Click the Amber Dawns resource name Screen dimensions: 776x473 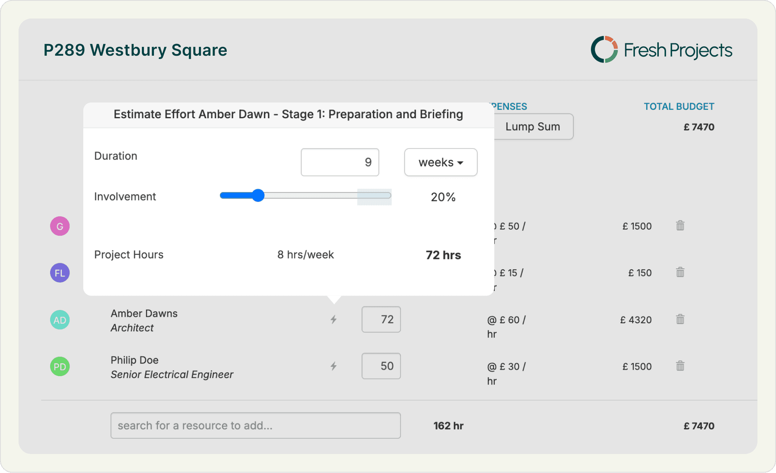[144, 314]
